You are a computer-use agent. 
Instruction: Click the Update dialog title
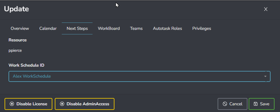(x=16, y=9)
